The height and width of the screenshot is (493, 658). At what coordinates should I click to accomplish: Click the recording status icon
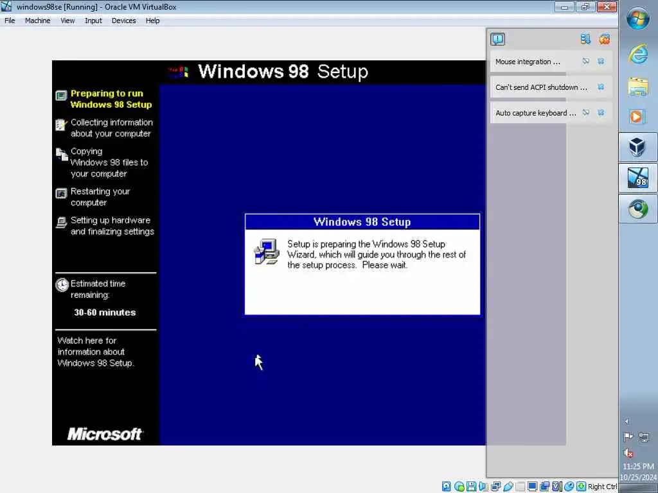(545, 487)
